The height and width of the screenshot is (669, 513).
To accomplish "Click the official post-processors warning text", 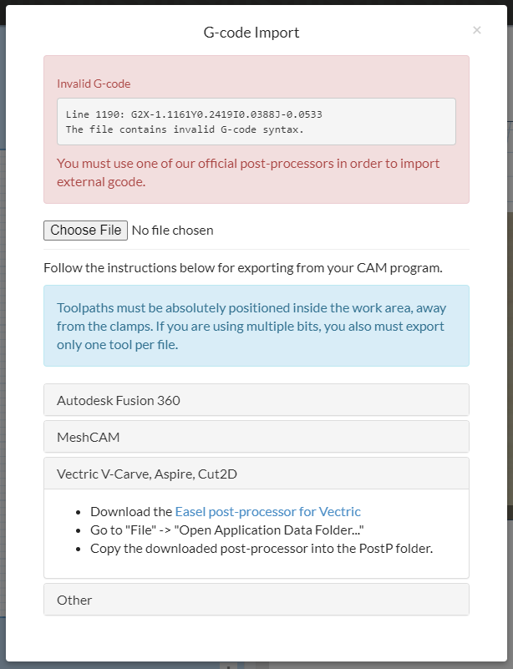I will point(248,172).
